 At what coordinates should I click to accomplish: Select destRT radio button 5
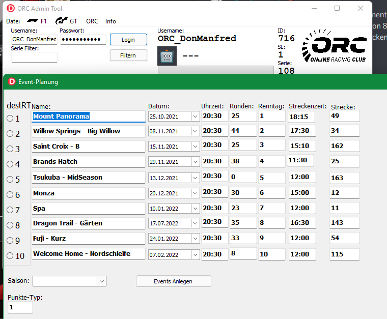[10, 180]
